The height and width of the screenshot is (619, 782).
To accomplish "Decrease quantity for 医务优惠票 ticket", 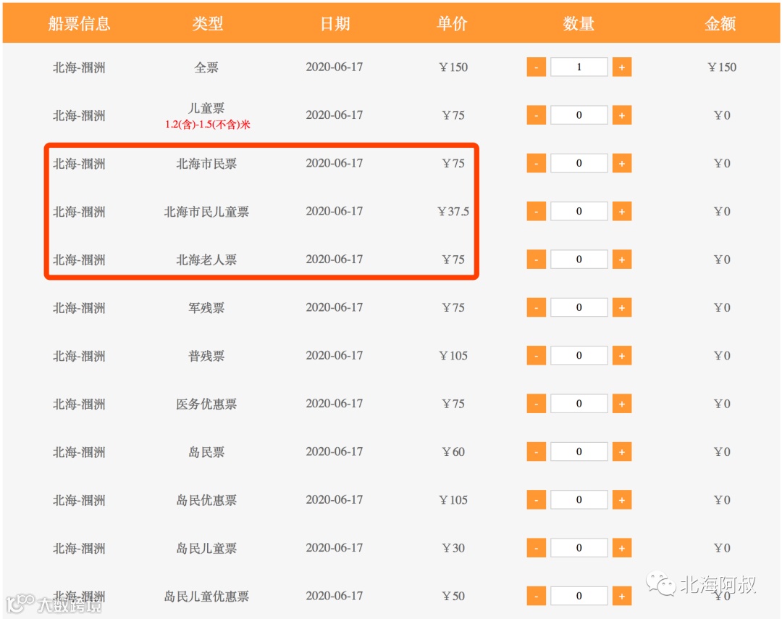I will (536, 403).
